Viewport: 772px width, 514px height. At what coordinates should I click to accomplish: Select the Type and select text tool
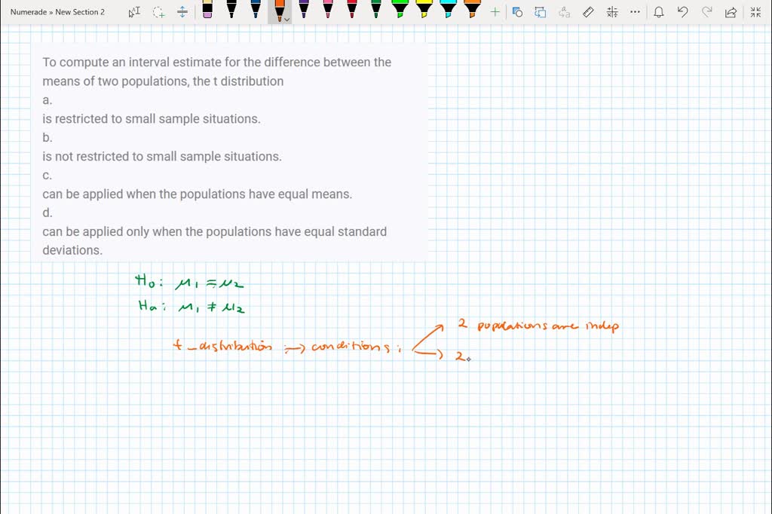(x=134, y=12)
